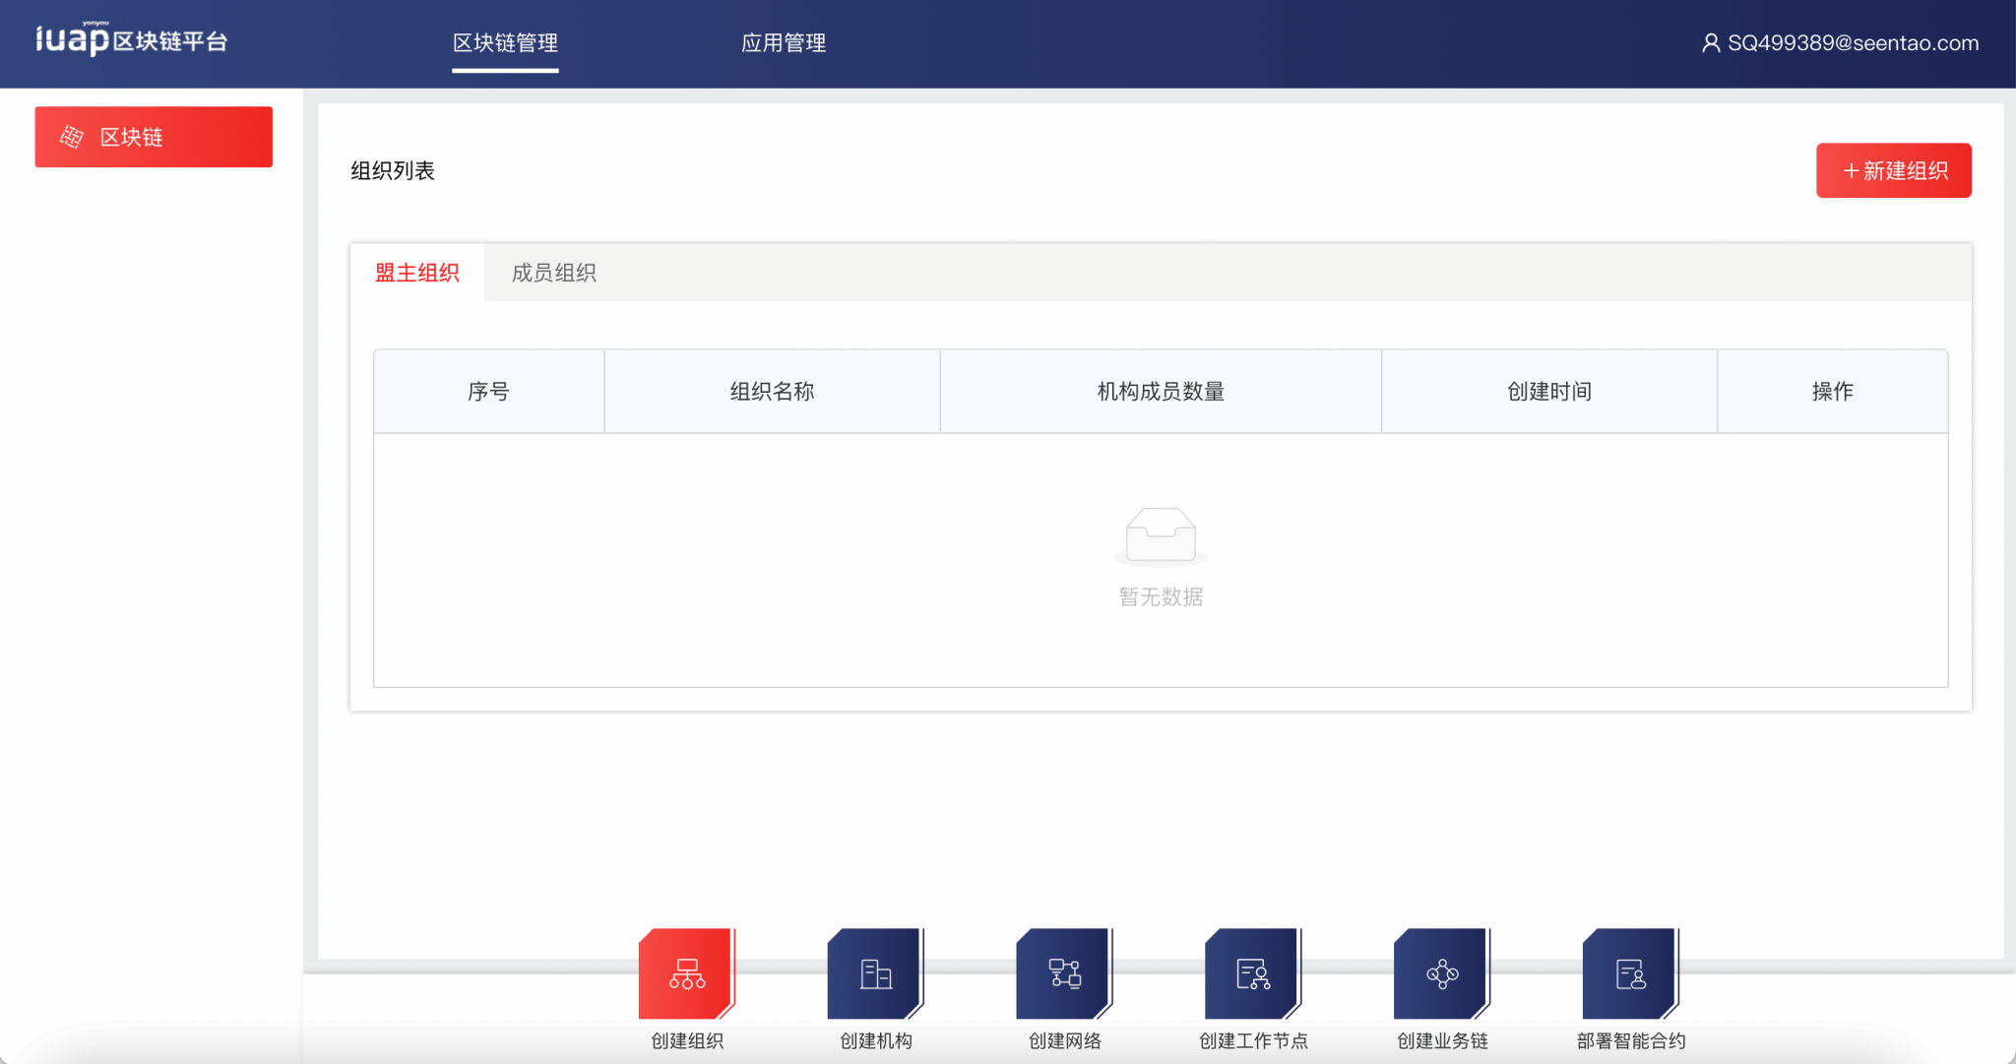The height and width of the screenshot is (1064, 2016).
Task: Click the 机构成员数量 column header
Action: pos(1160,392)
